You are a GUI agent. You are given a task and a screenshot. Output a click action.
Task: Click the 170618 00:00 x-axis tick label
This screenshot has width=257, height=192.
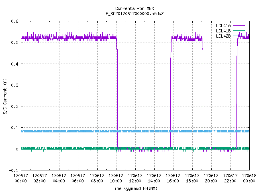pyautogui.click(x=249, y=178)
